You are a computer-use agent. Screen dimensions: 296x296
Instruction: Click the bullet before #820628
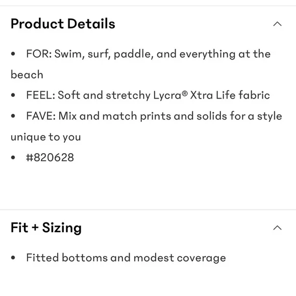tap(13, 157)
